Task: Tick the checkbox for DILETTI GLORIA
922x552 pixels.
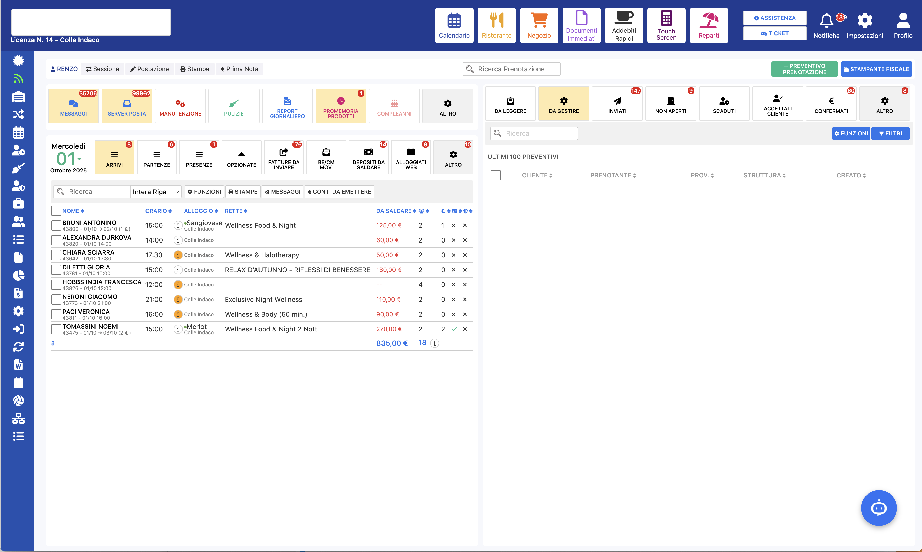Action: coord(56,270)
